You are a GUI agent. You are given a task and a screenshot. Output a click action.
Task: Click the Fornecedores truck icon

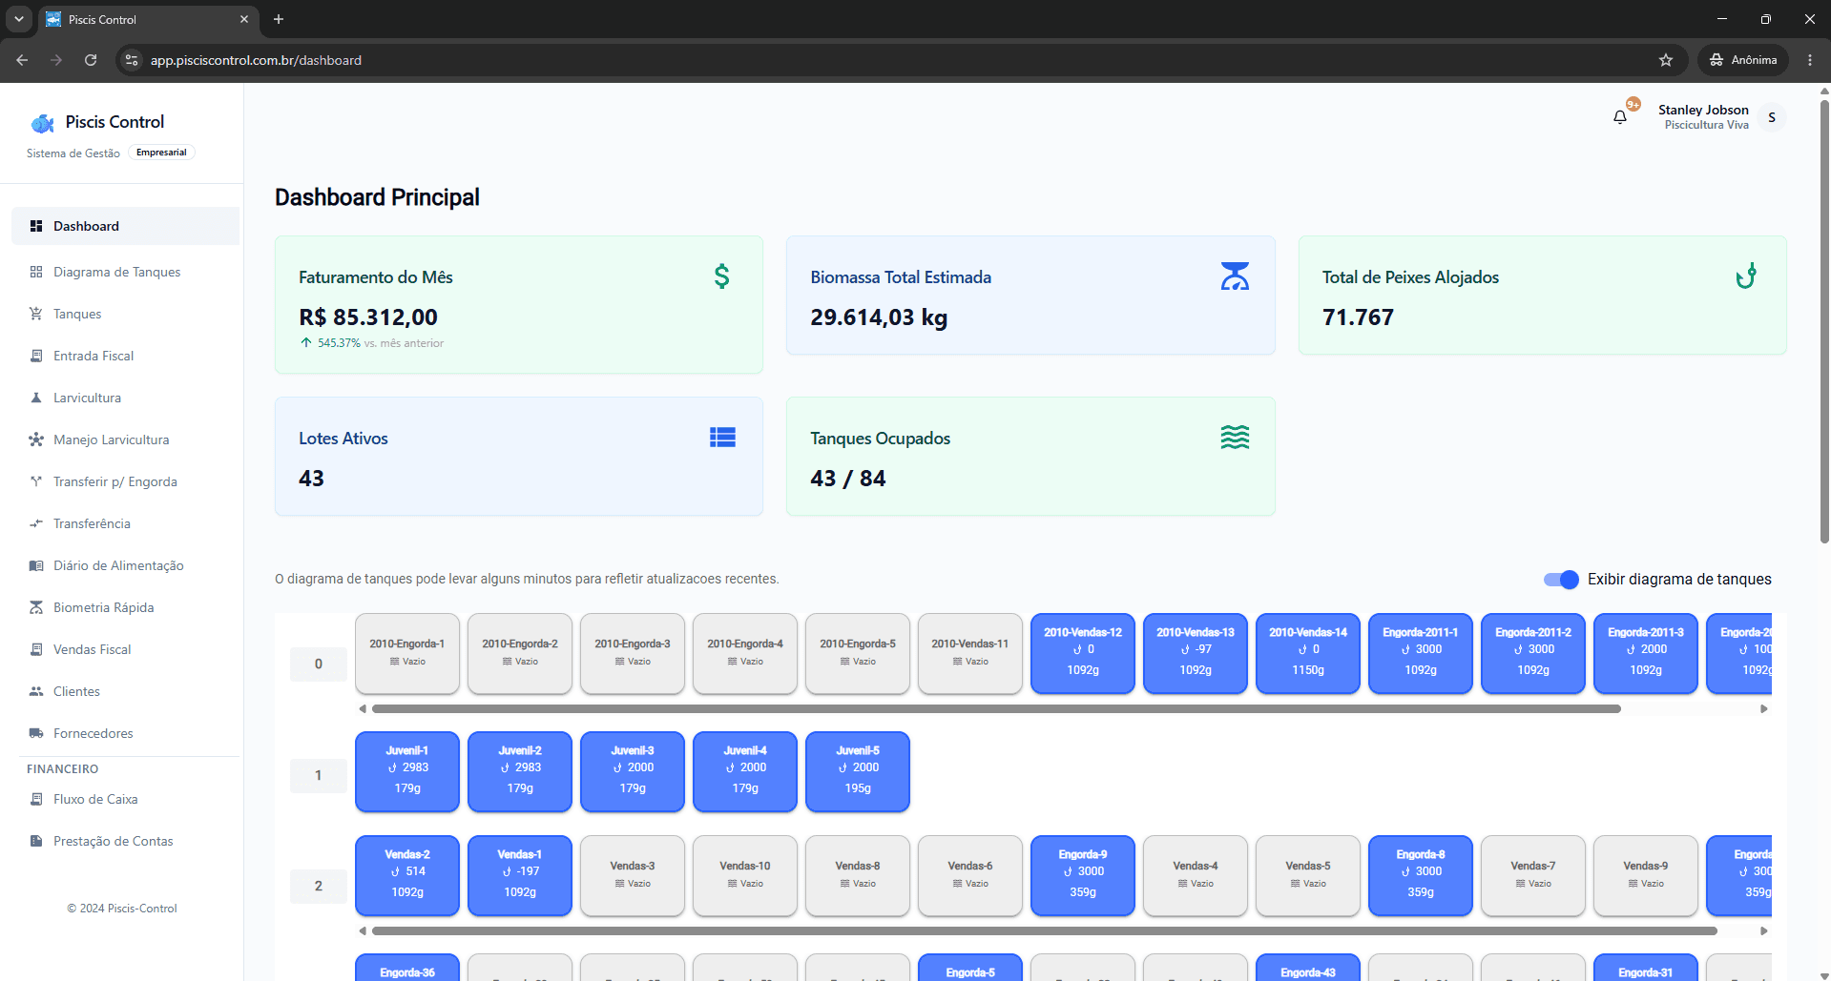36,733
